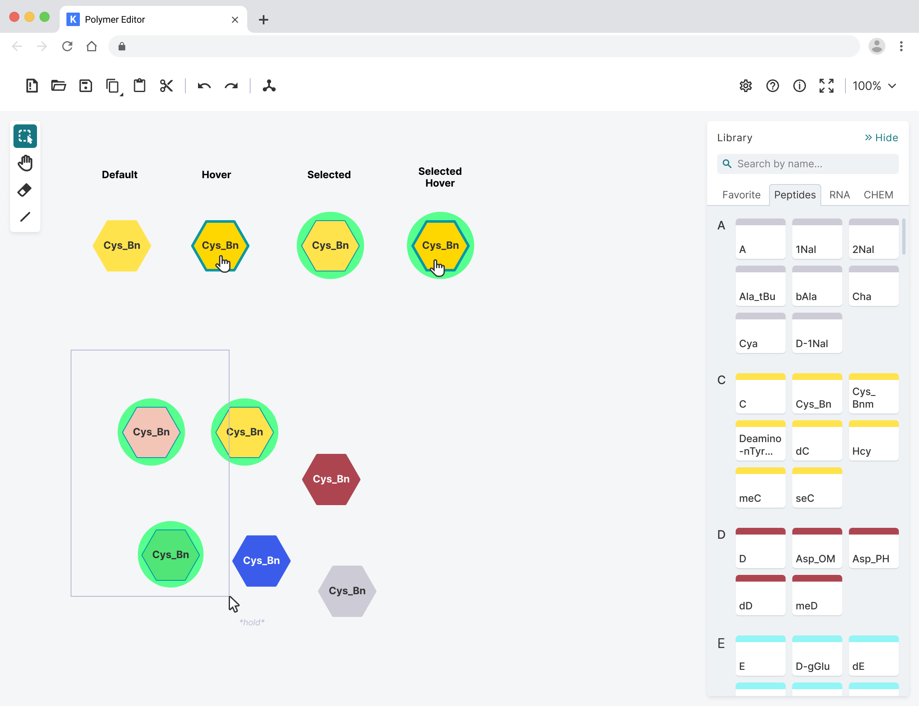Select the eraser tool
The width and height of the screenshot is (919, 706).
(25, 190)
